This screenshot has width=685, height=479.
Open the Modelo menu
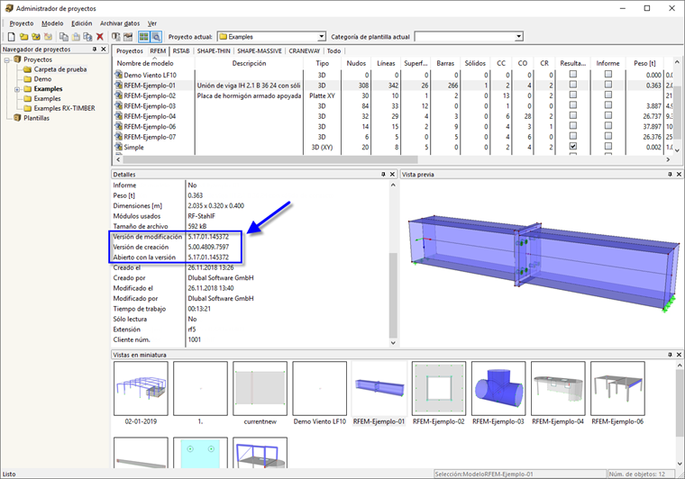pyautogui.click(x=52, y=23)
